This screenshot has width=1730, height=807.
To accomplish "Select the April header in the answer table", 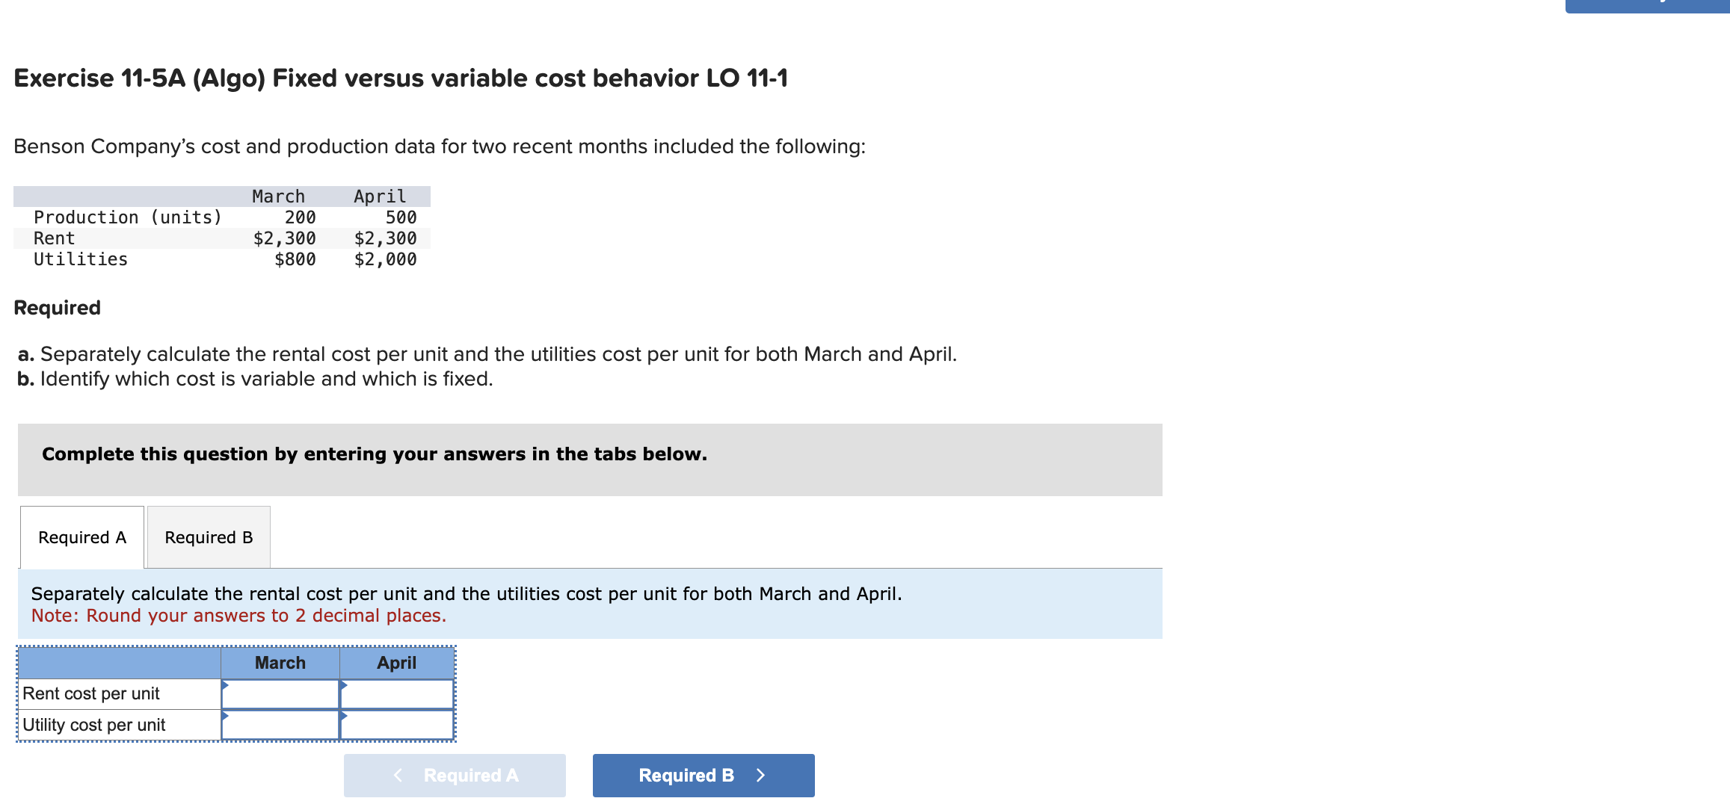I will coord(397,663).
